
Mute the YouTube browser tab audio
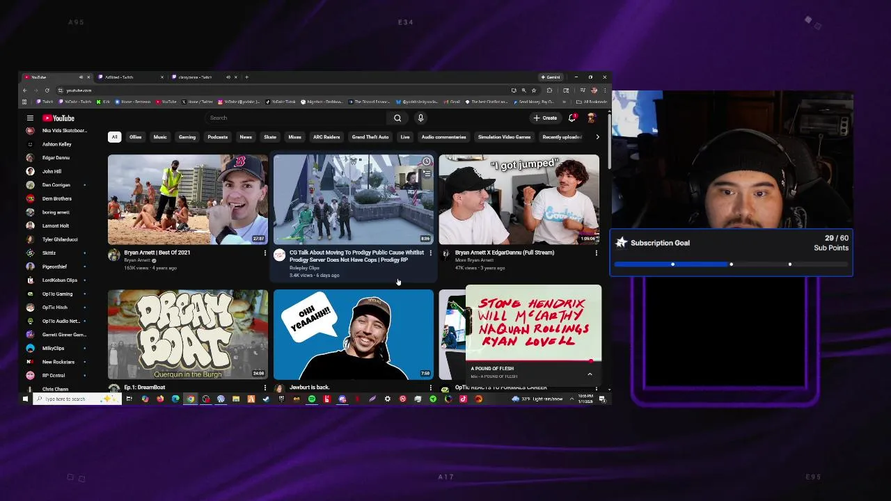pyautogui.click(x=81, y=77)
